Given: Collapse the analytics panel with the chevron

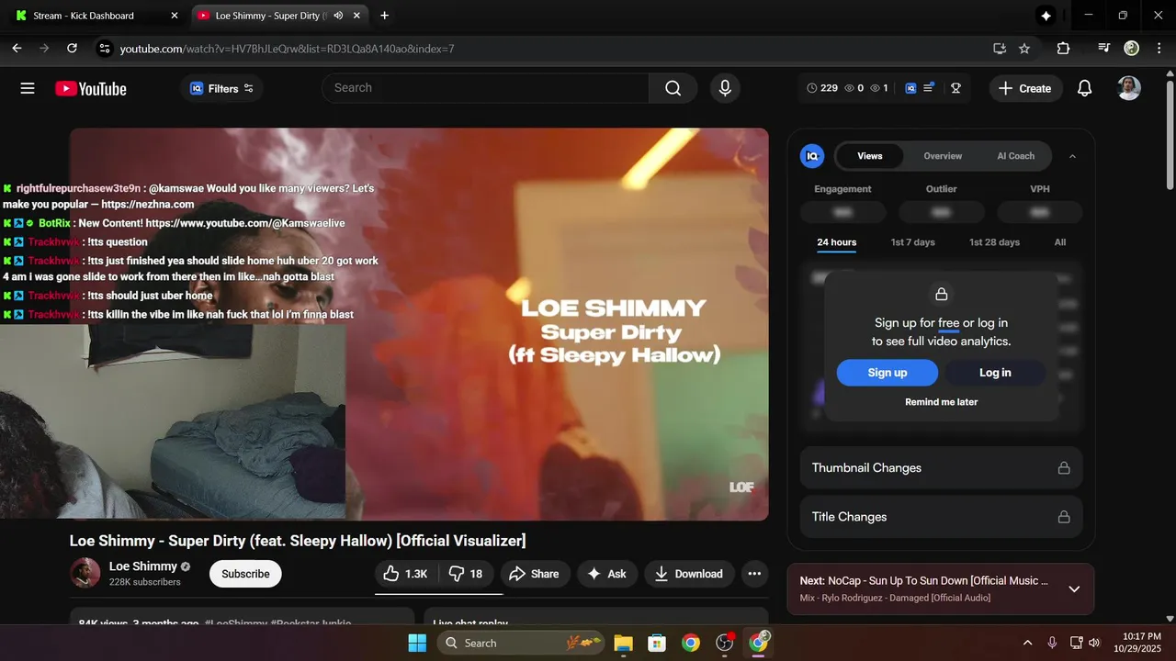Looking at the screenshot, I should pyautogui.click(x=1072, y=156).
